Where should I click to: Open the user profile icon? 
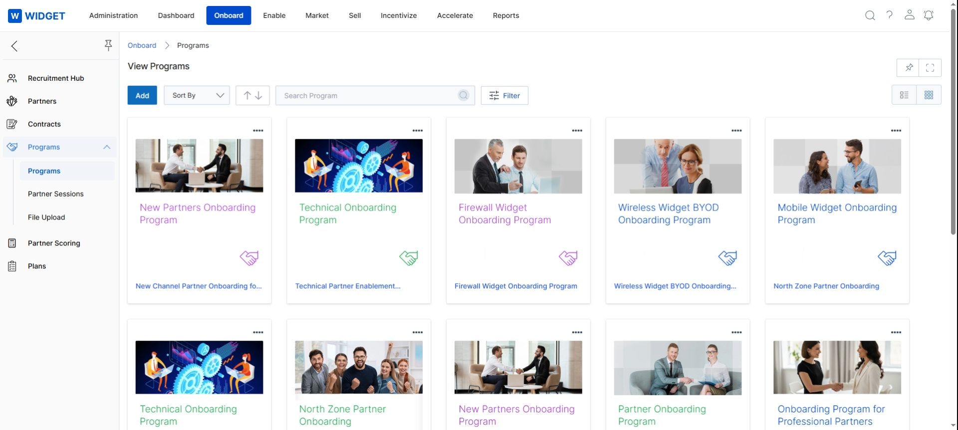point(910,15)
